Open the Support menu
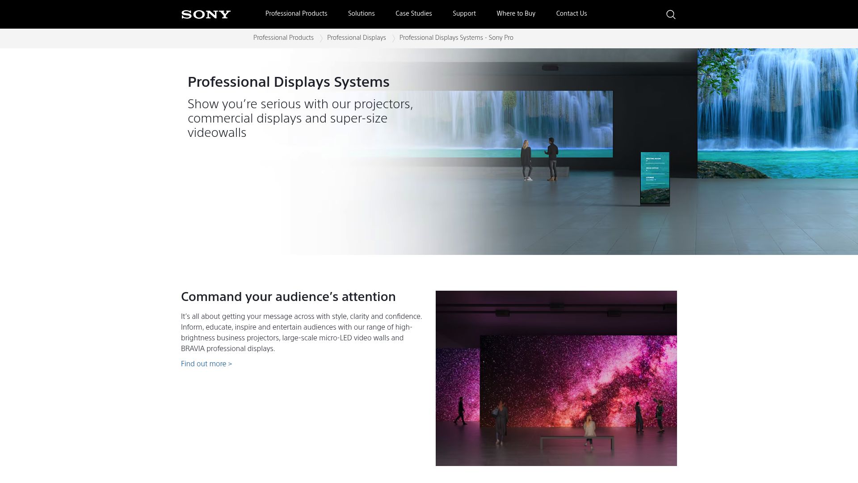This screenshot has height=483, width=858. 464,13
